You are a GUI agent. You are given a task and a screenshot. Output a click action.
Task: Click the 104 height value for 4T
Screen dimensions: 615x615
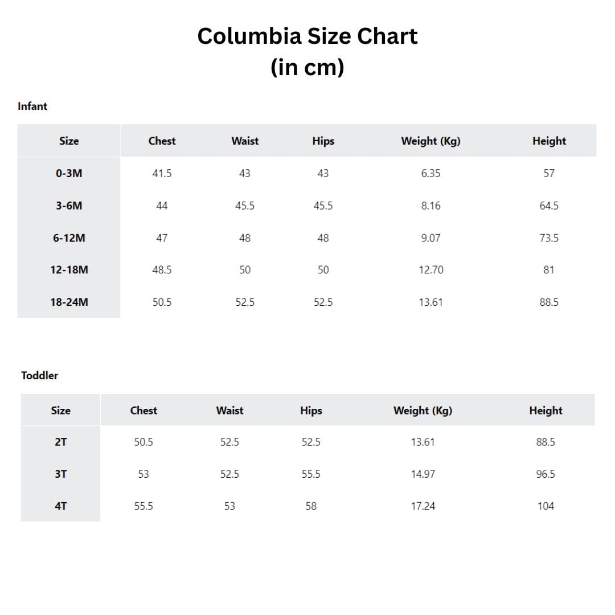pyautogui.click(x=546, y=506)
